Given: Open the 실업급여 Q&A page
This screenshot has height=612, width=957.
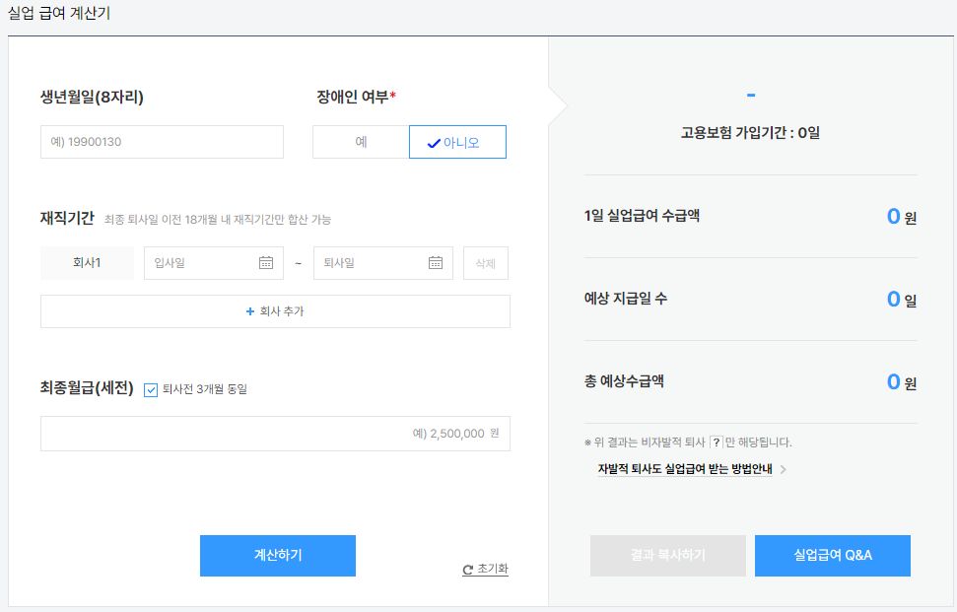Looking at the screenshot, I should [x=832, y=556].
